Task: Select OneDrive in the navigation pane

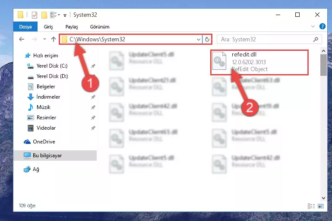Action: (44, 142)
